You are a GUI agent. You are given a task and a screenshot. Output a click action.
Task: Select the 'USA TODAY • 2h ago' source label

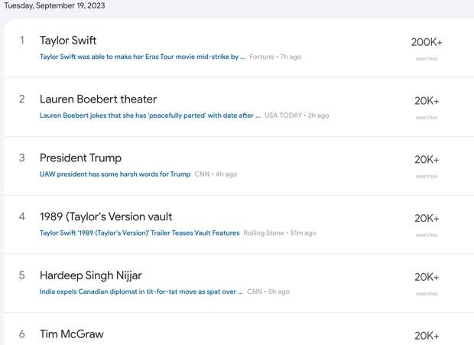click(x=297, y=116)
